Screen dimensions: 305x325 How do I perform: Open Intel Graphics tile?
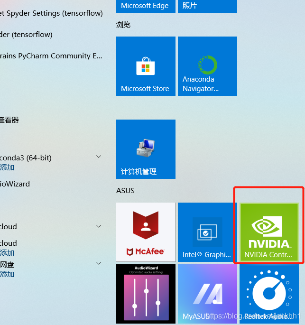(x=207, y=232)
